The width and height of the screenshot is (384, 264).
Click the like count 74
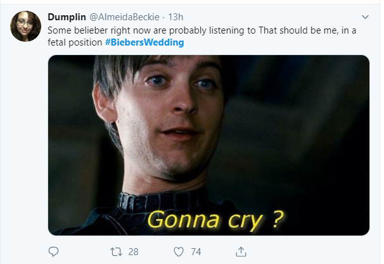[196, 252]
